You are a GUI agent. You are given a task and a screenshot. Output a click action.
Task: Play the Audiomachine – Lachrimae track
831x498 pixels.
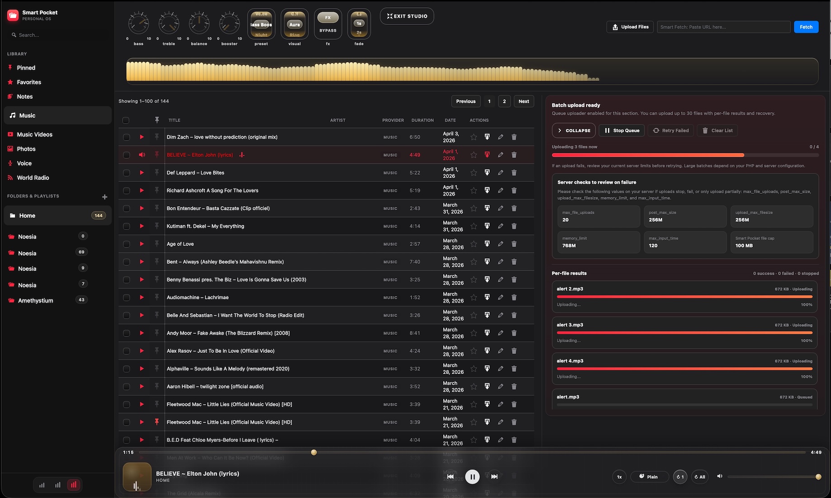[142, 297]
